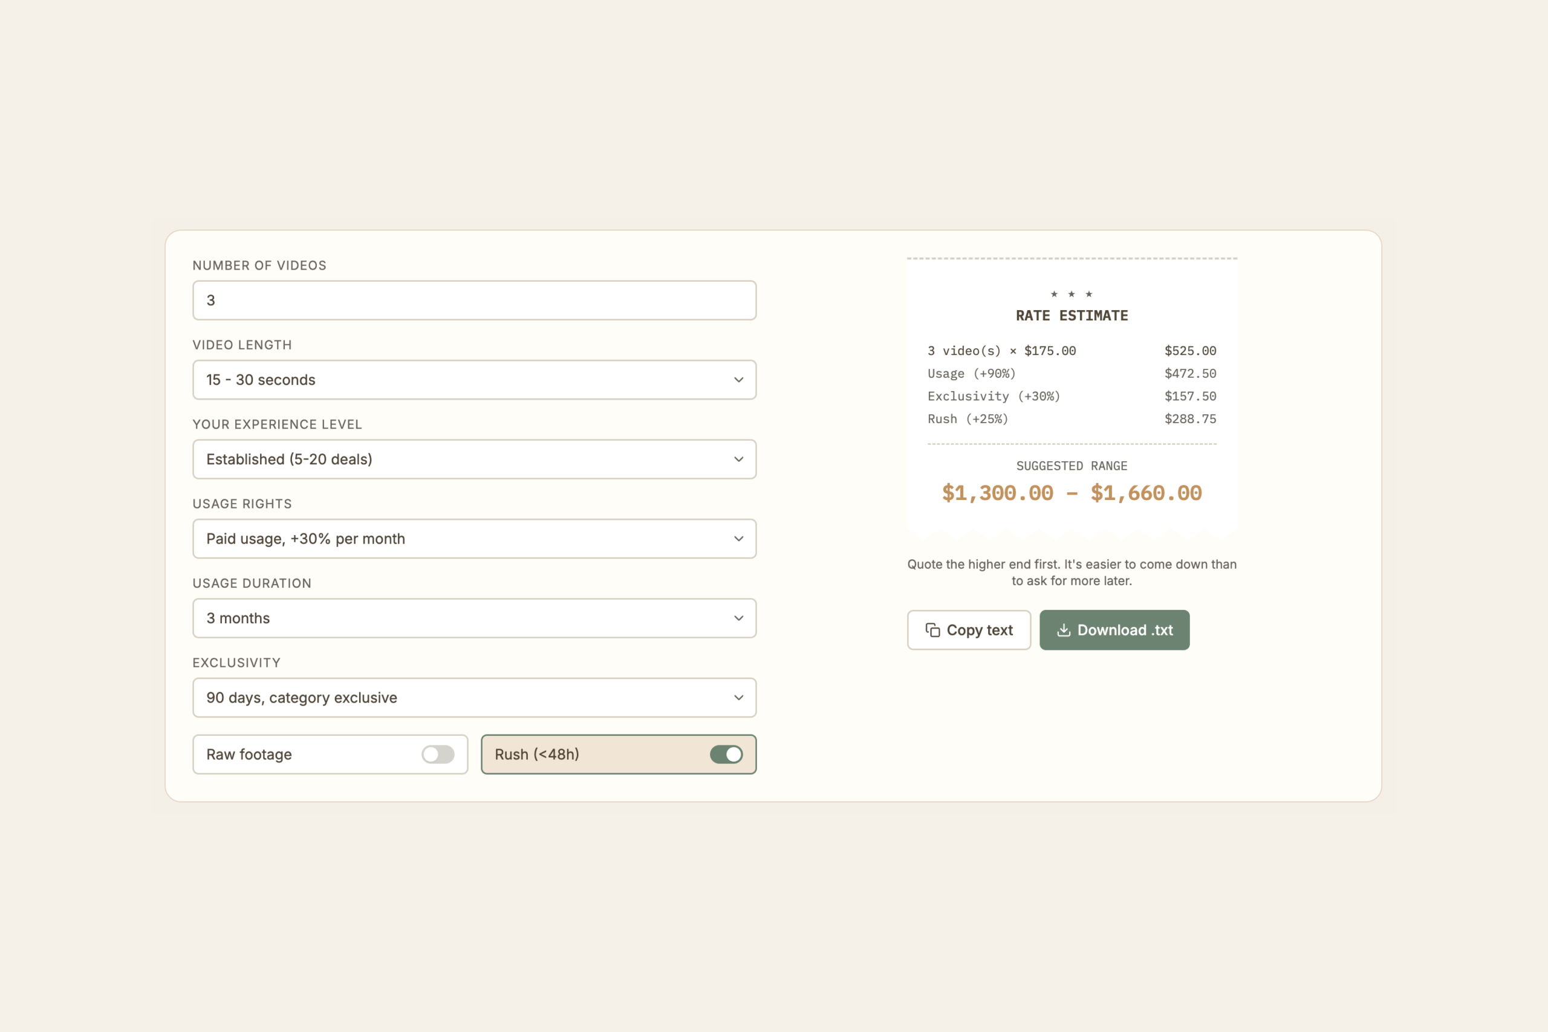Viewport: 1548px width, 1032px height.
Task: Disable the Rush (<48h) toggle switch
Action: (x=726, y=755)
